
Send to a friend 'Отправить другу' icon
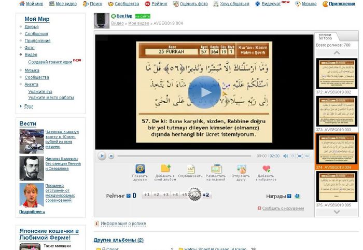(241, 169)
